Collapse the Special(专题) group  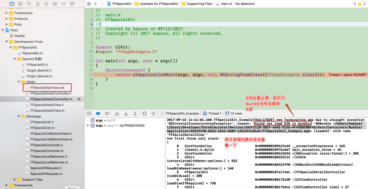click(15, 59)
